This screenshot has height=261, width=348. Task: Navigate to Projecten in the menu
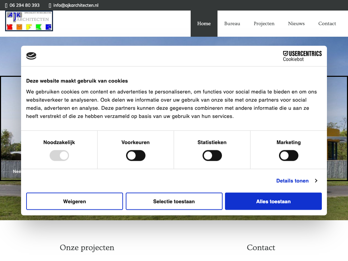264,23
